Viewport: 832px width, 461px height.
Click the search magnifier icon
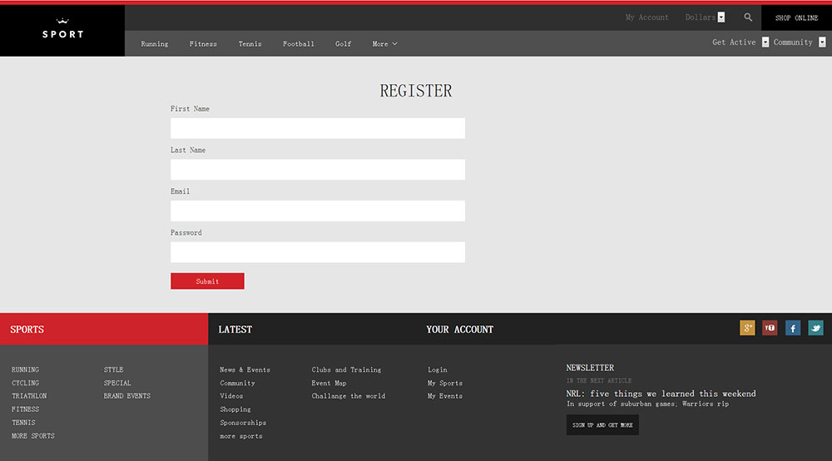click(748, 17)
